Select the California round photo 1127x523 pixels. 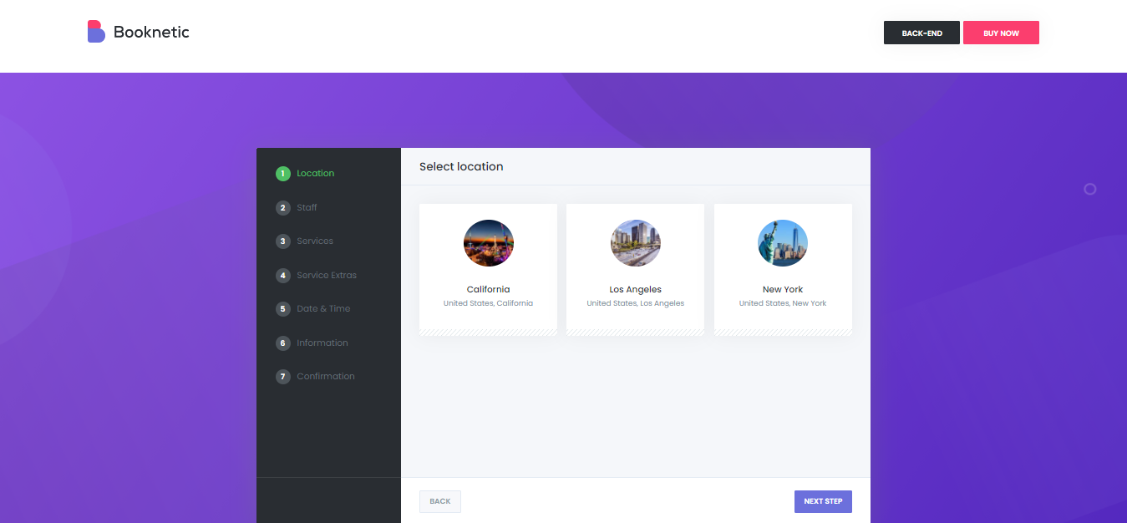489,243
